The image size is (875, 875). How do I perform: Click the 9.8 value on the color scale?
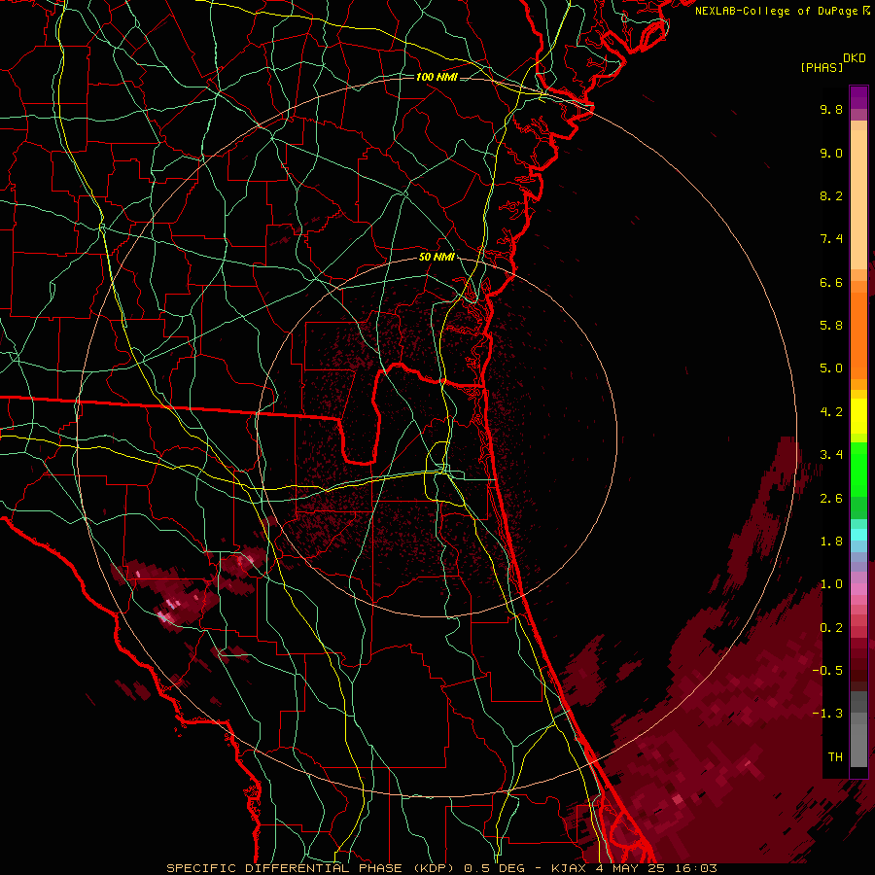831,109
